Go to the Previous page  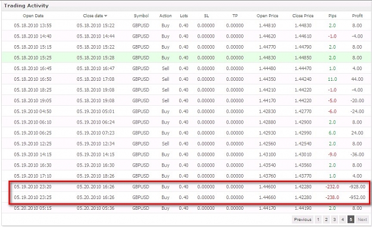point(302,219)
